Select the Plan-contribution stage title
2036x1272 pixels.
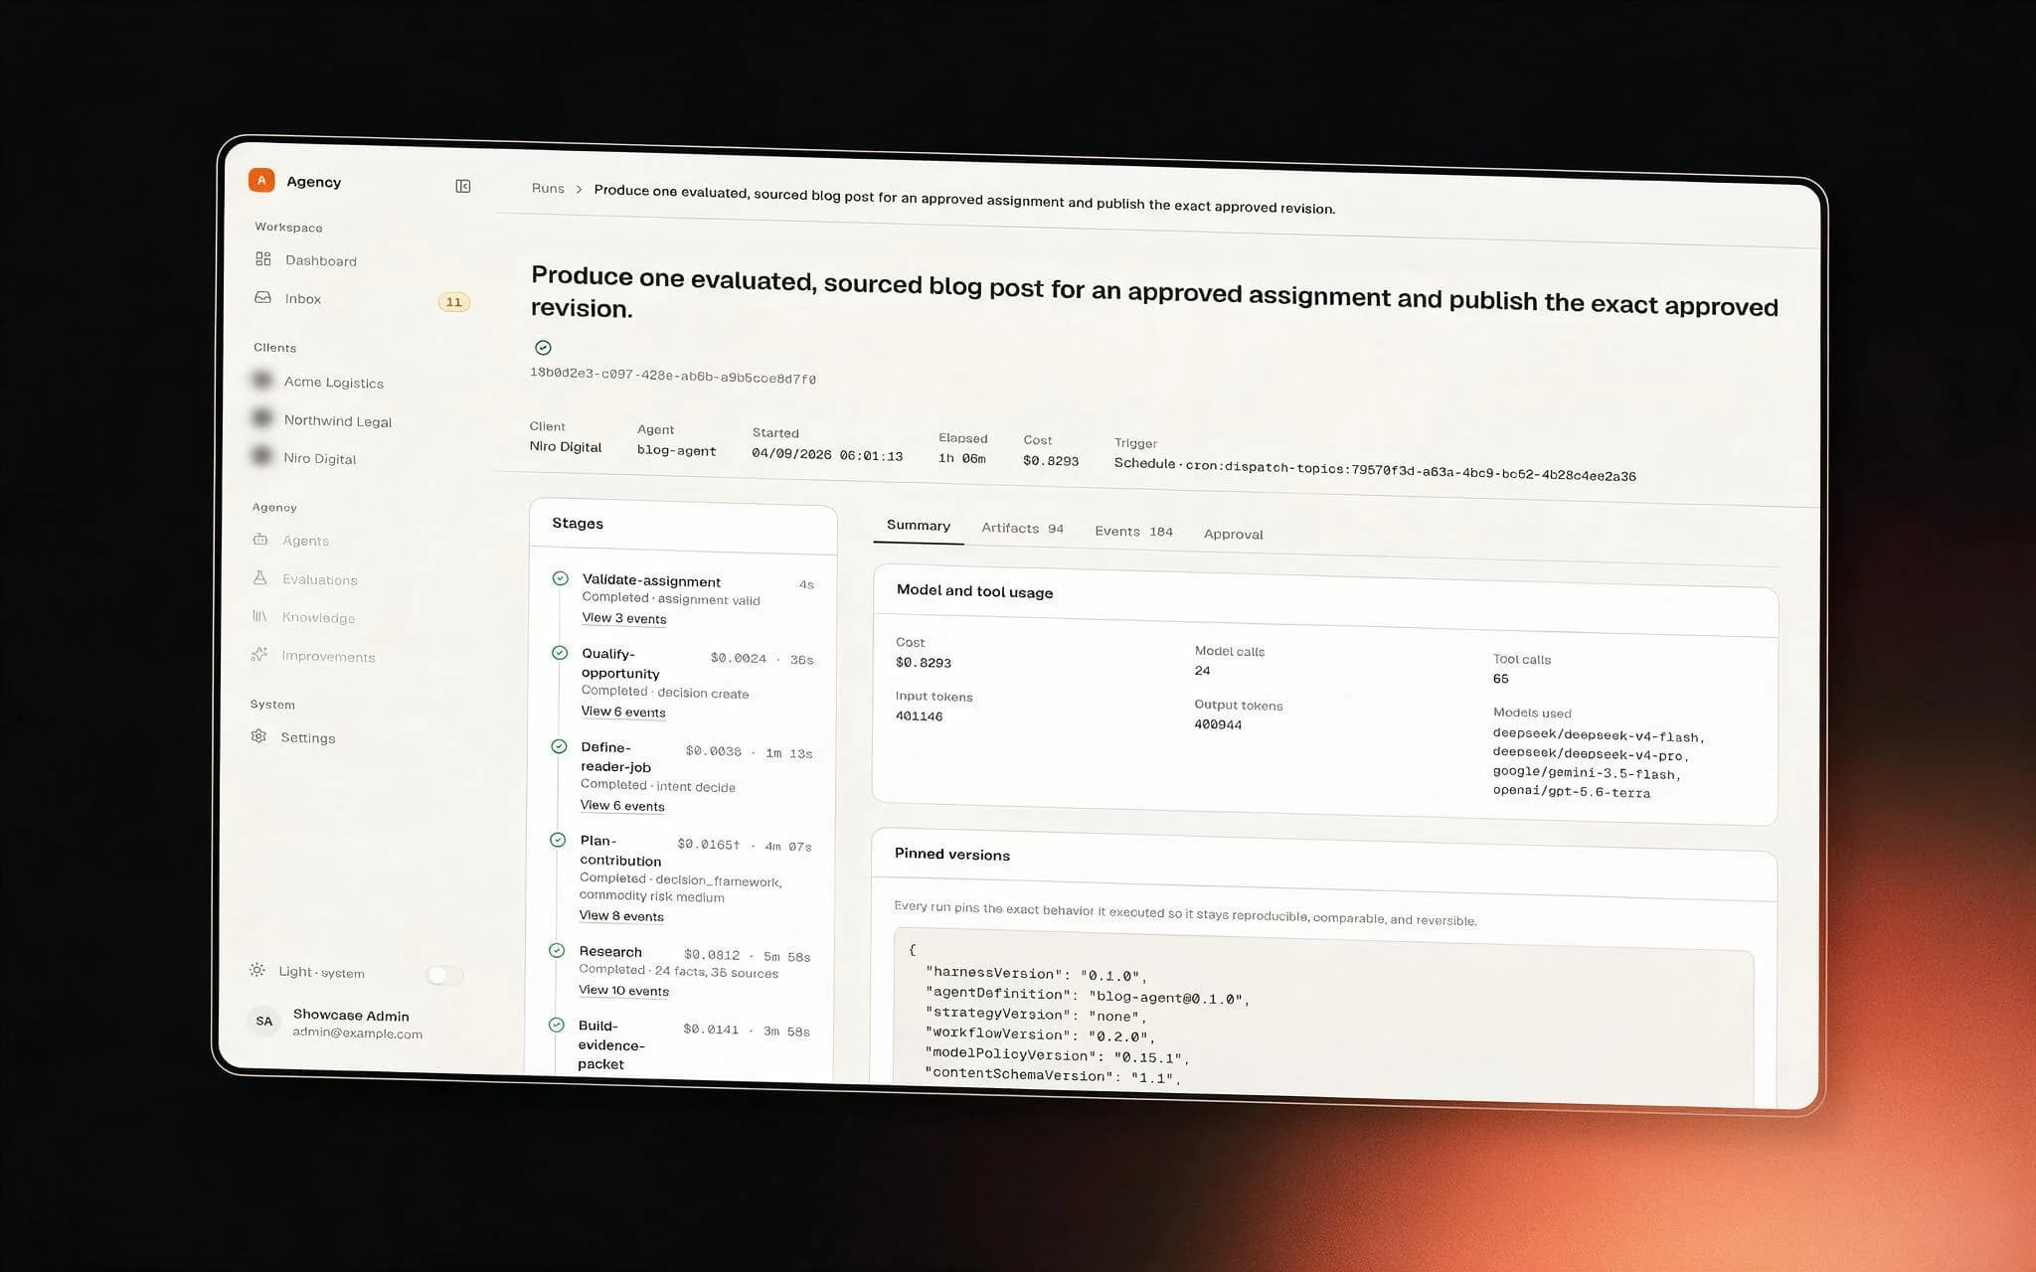point(620,850)
